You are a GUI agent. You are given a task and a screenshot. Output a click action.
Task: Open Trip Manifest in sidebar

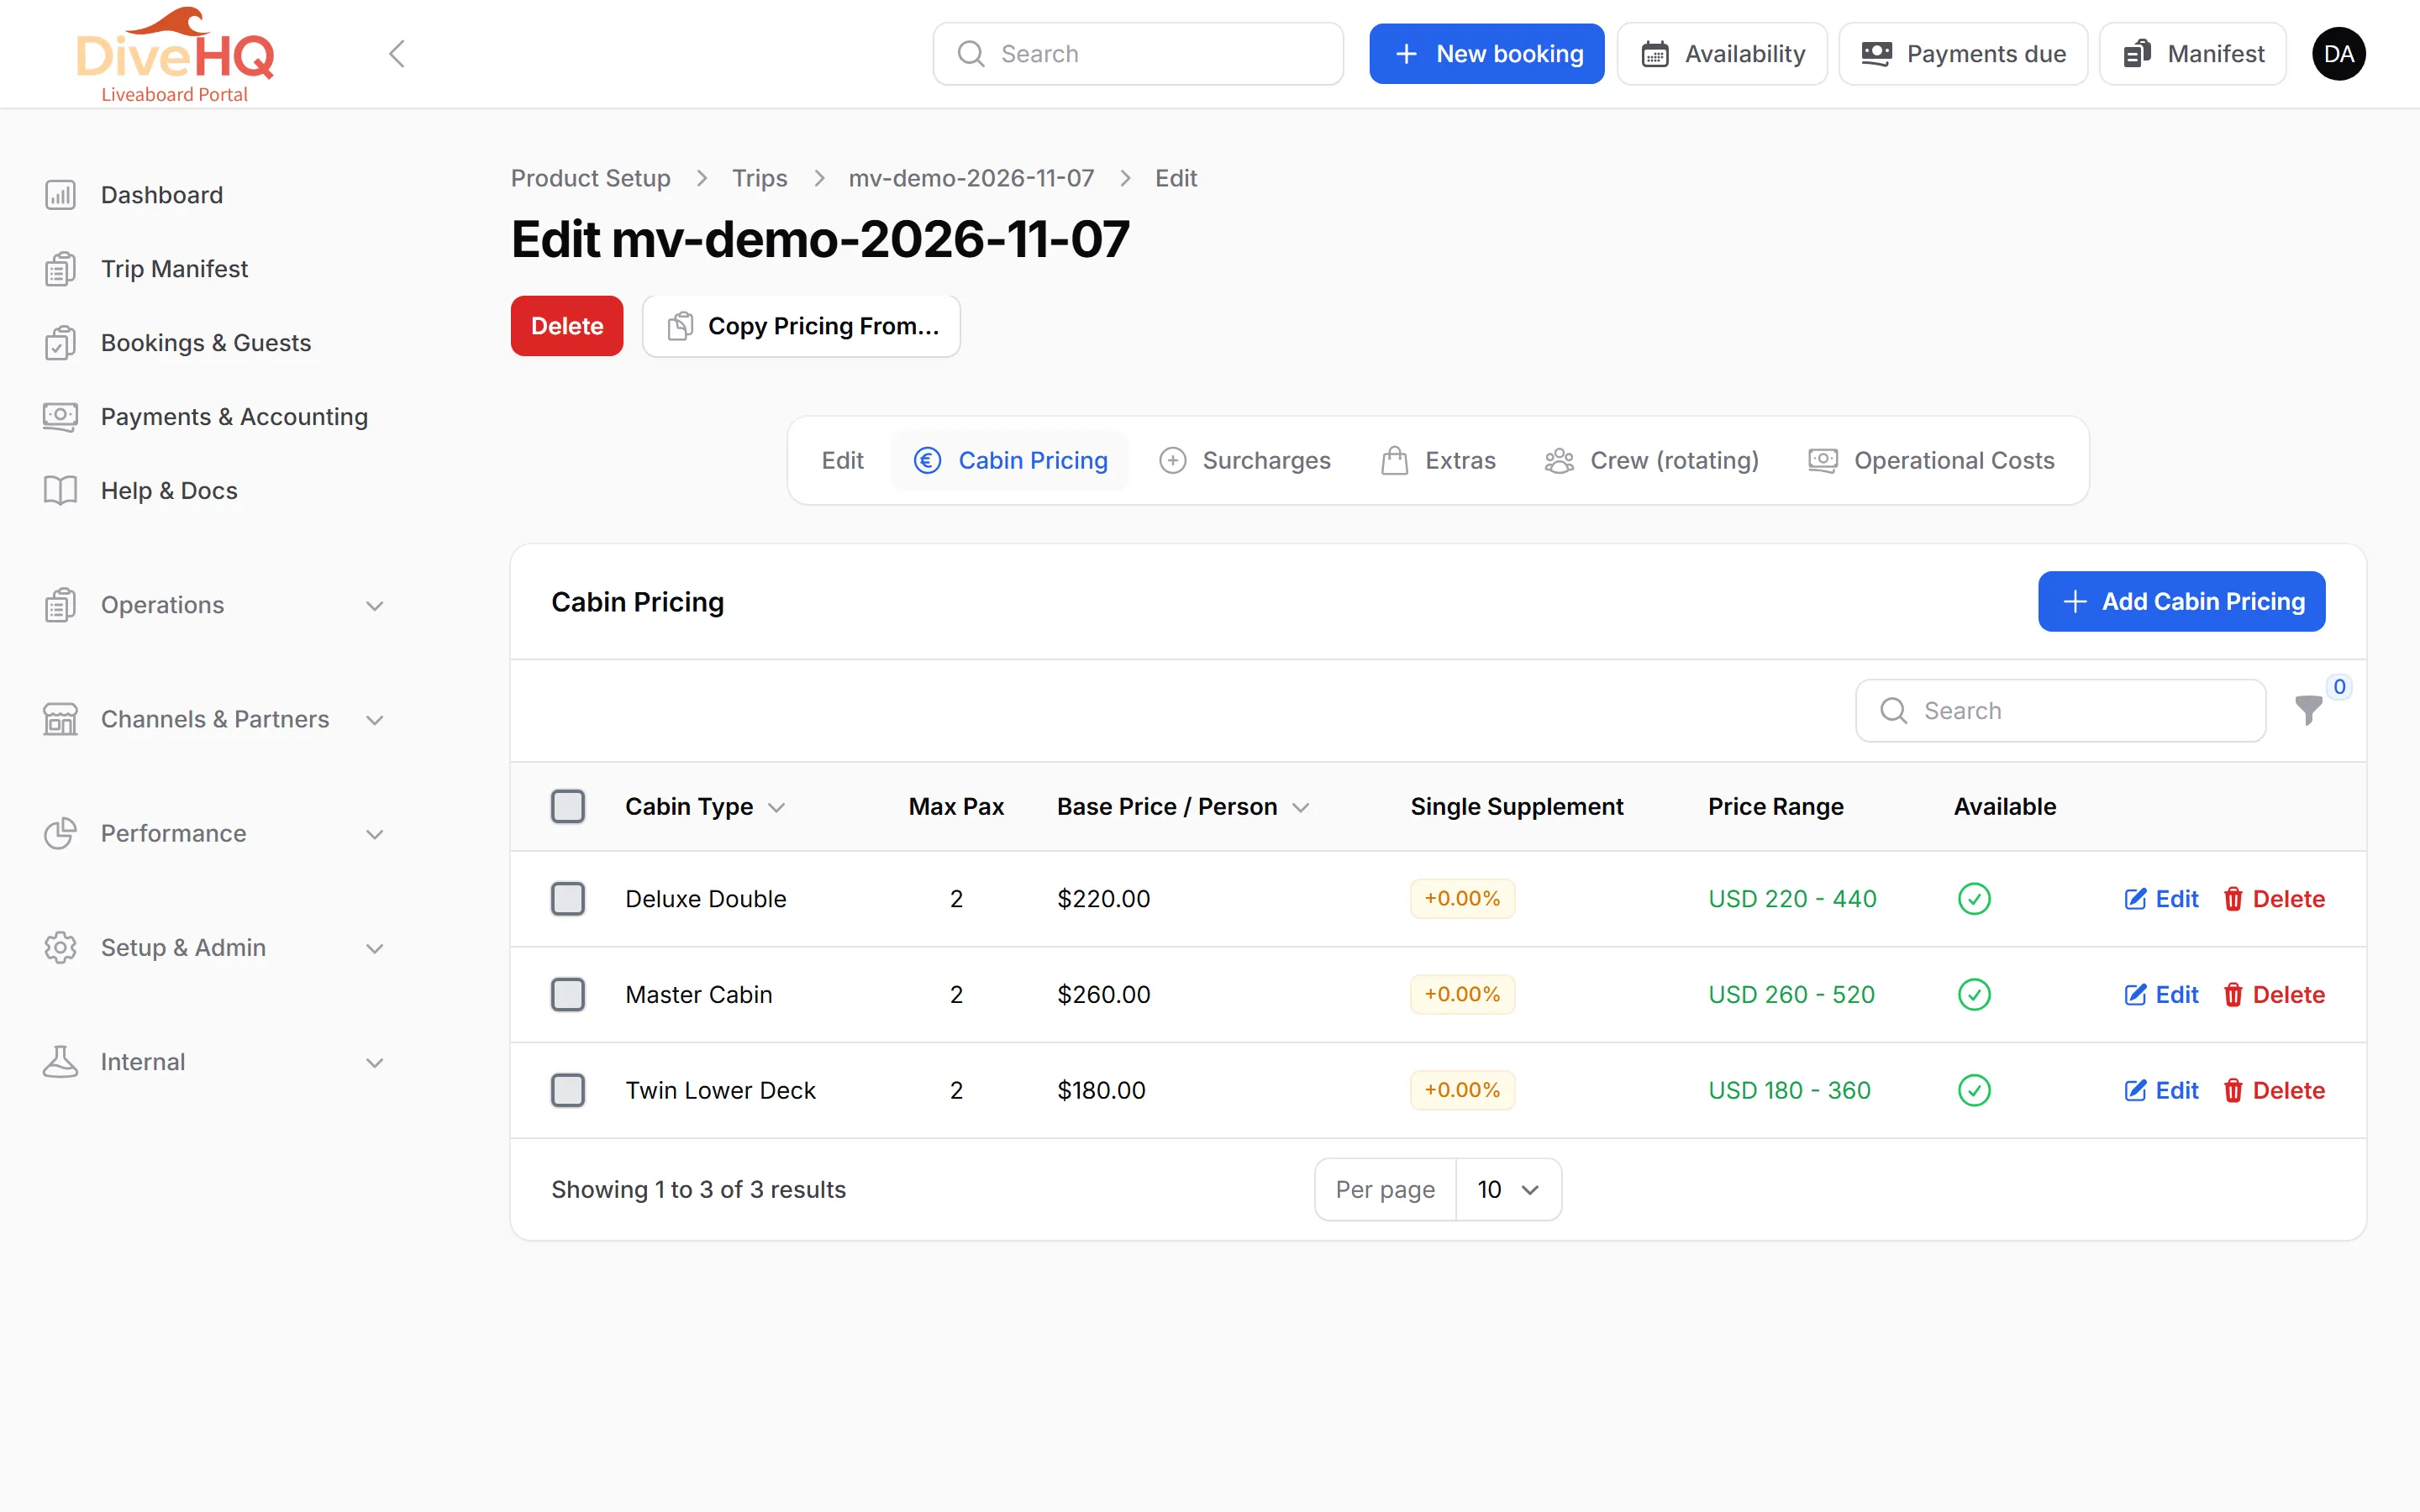[x=174, y=269]
